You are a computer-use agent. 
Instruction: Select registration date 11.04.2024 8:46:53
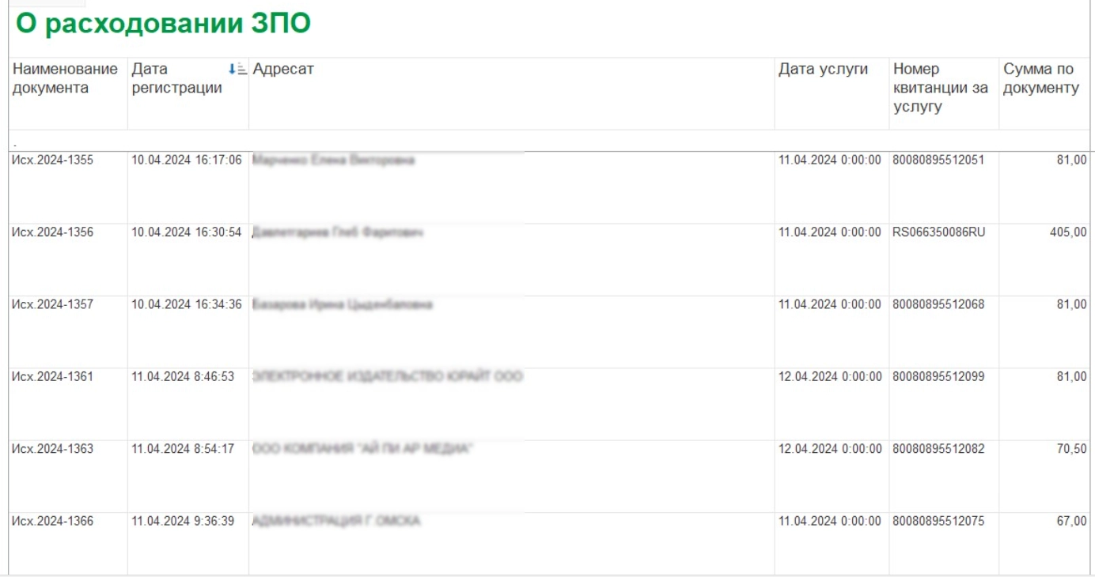pos(183,377)
